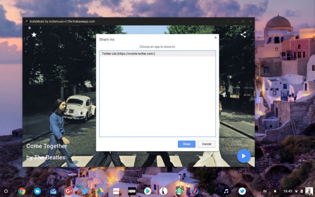The width and height of the screenshot is (315, 197).
Task: Open notifications bell in system tray
Action: (275, 191)
